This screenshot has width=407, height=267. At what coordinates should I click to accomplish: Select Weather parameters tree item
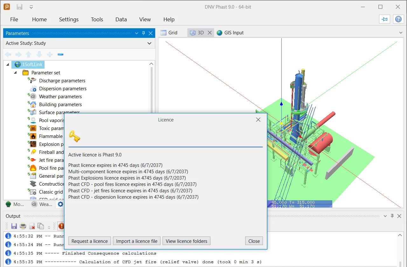(60, 96)
